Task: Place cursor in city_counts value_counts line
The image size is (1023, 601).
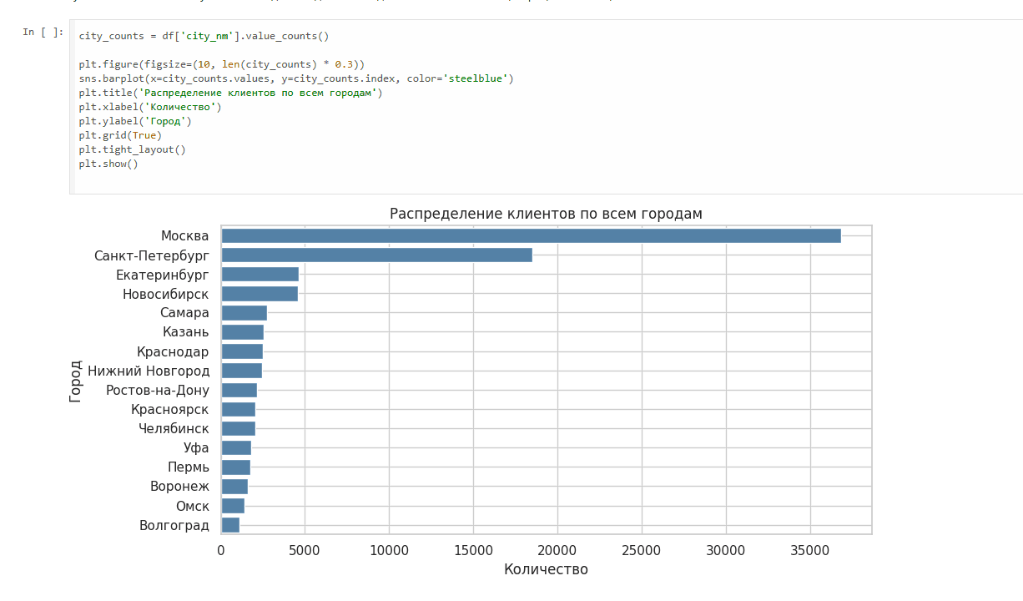Action: click(204, 37)
